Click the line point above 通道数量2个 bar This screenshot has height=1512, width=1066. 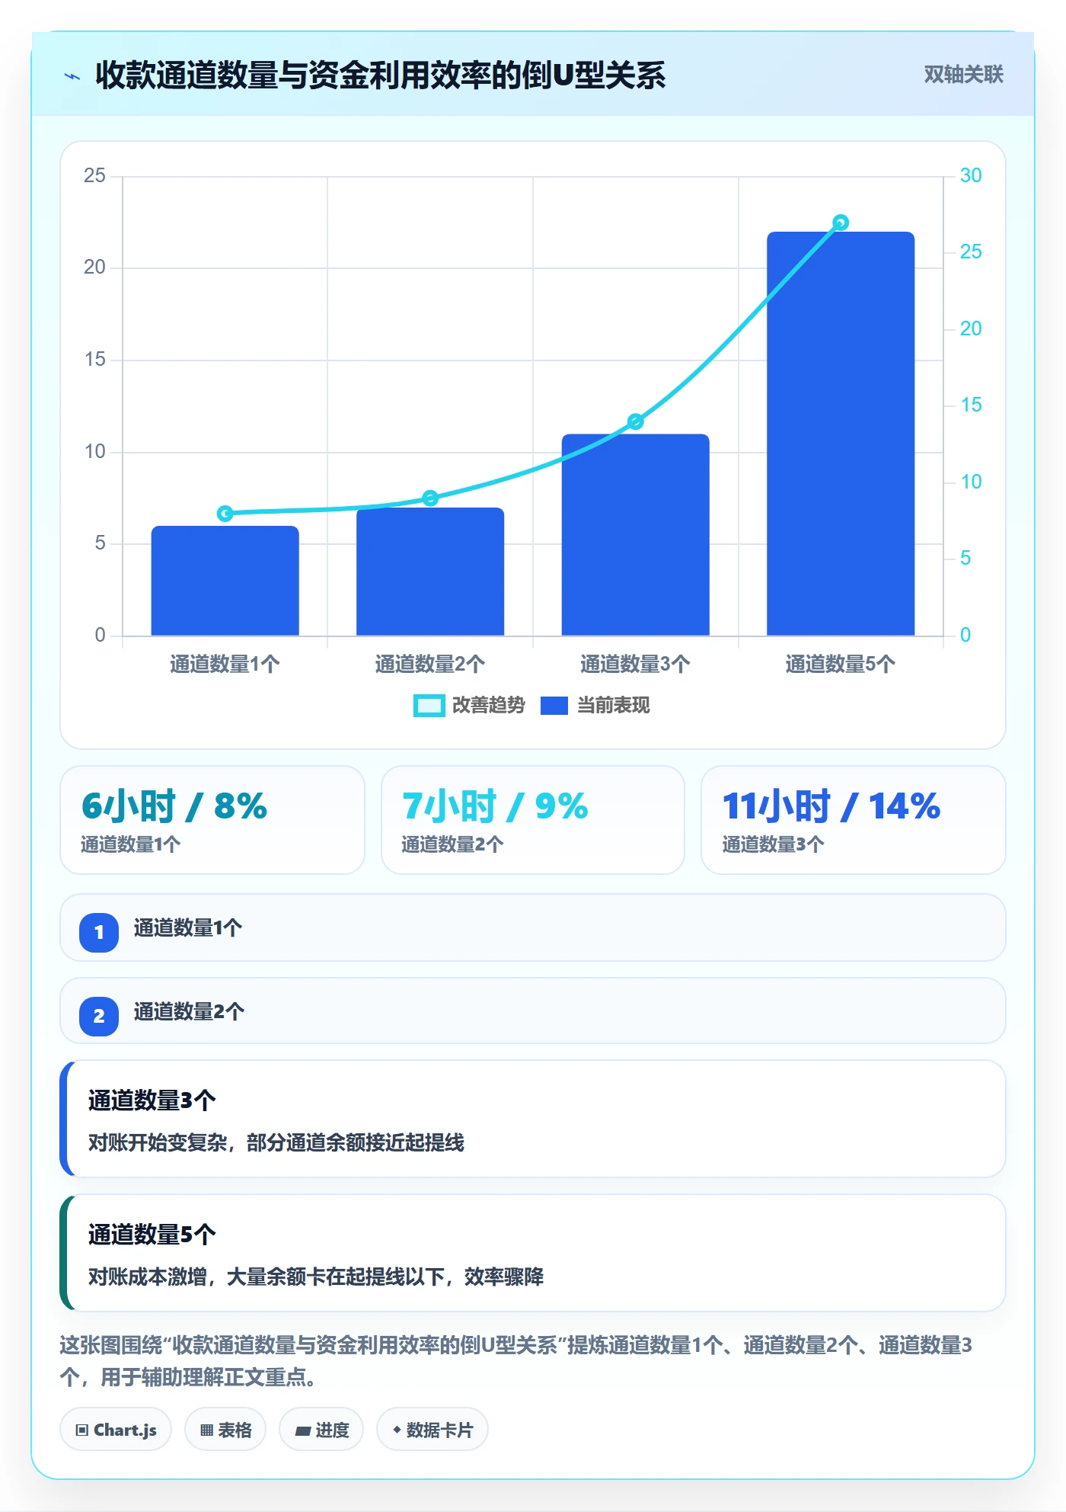(430, 498)
